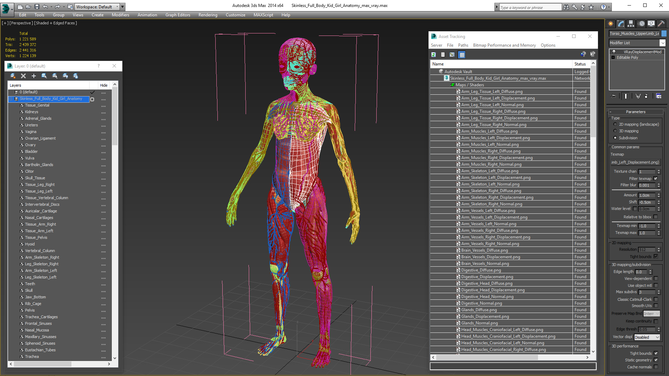This screenshot has height=376, width=669.
Task: Toggle Cache normals checkbox
Action: [656, 367]
